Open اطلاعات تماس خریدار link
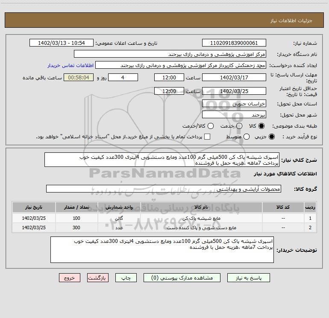 [70, 65]
